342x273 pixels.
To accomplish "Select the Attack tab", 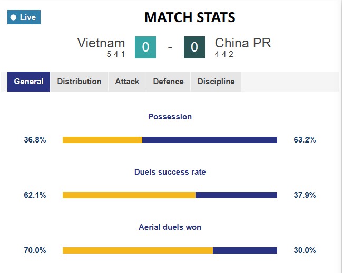I will pos(127,82).
